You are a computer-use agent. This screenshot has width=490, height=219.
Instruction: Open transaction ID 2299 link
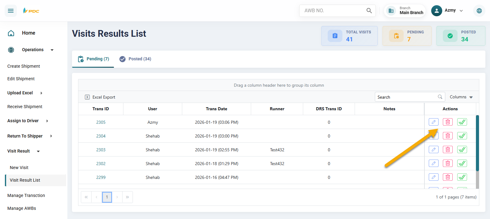click(x=101, y=177)
